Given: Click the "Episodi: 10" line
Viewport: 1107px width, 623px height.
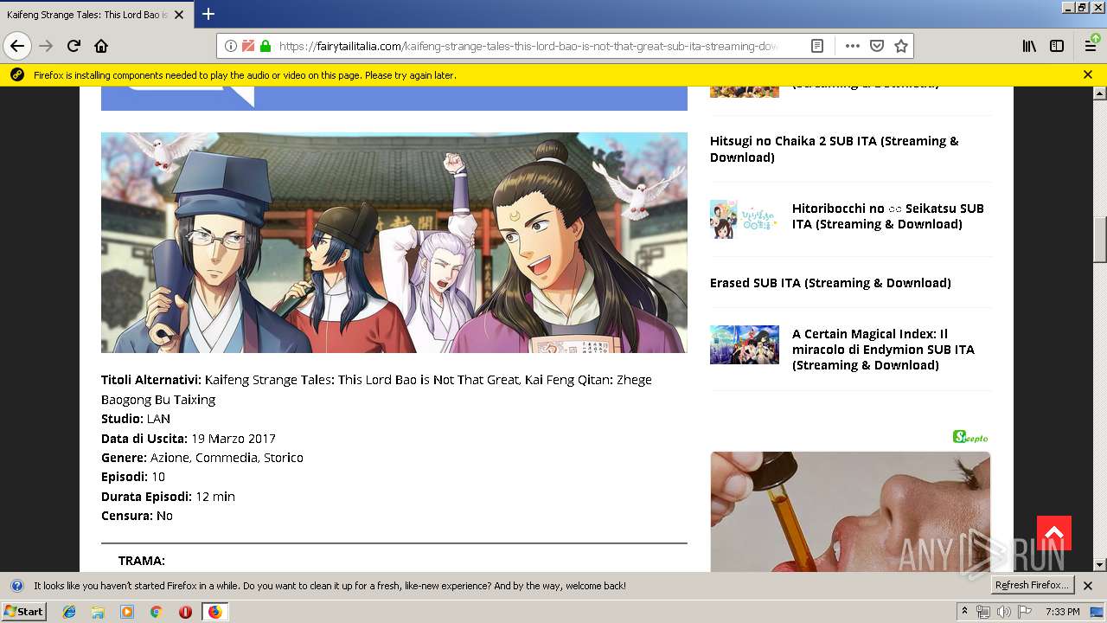Looking at the screenshot, I should [x=133, y=477].
